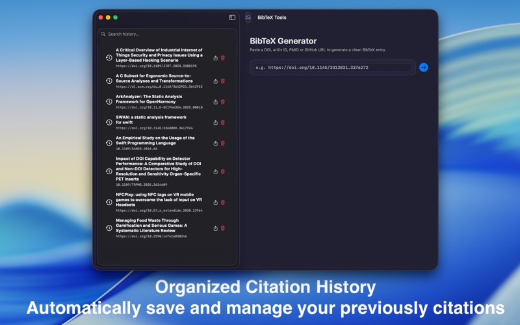Click the cloud icon beside BibTeX Tools

(x=248, y=18)
